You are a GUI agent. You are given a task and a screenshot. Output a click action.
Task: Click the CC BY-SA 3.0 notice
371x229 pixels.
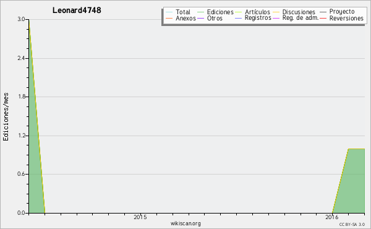pyautogui.click(x=352, y=224)
